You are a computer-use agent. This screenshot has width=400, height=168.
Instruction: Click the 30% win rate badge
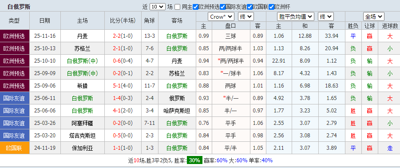[x=195, y=160]
